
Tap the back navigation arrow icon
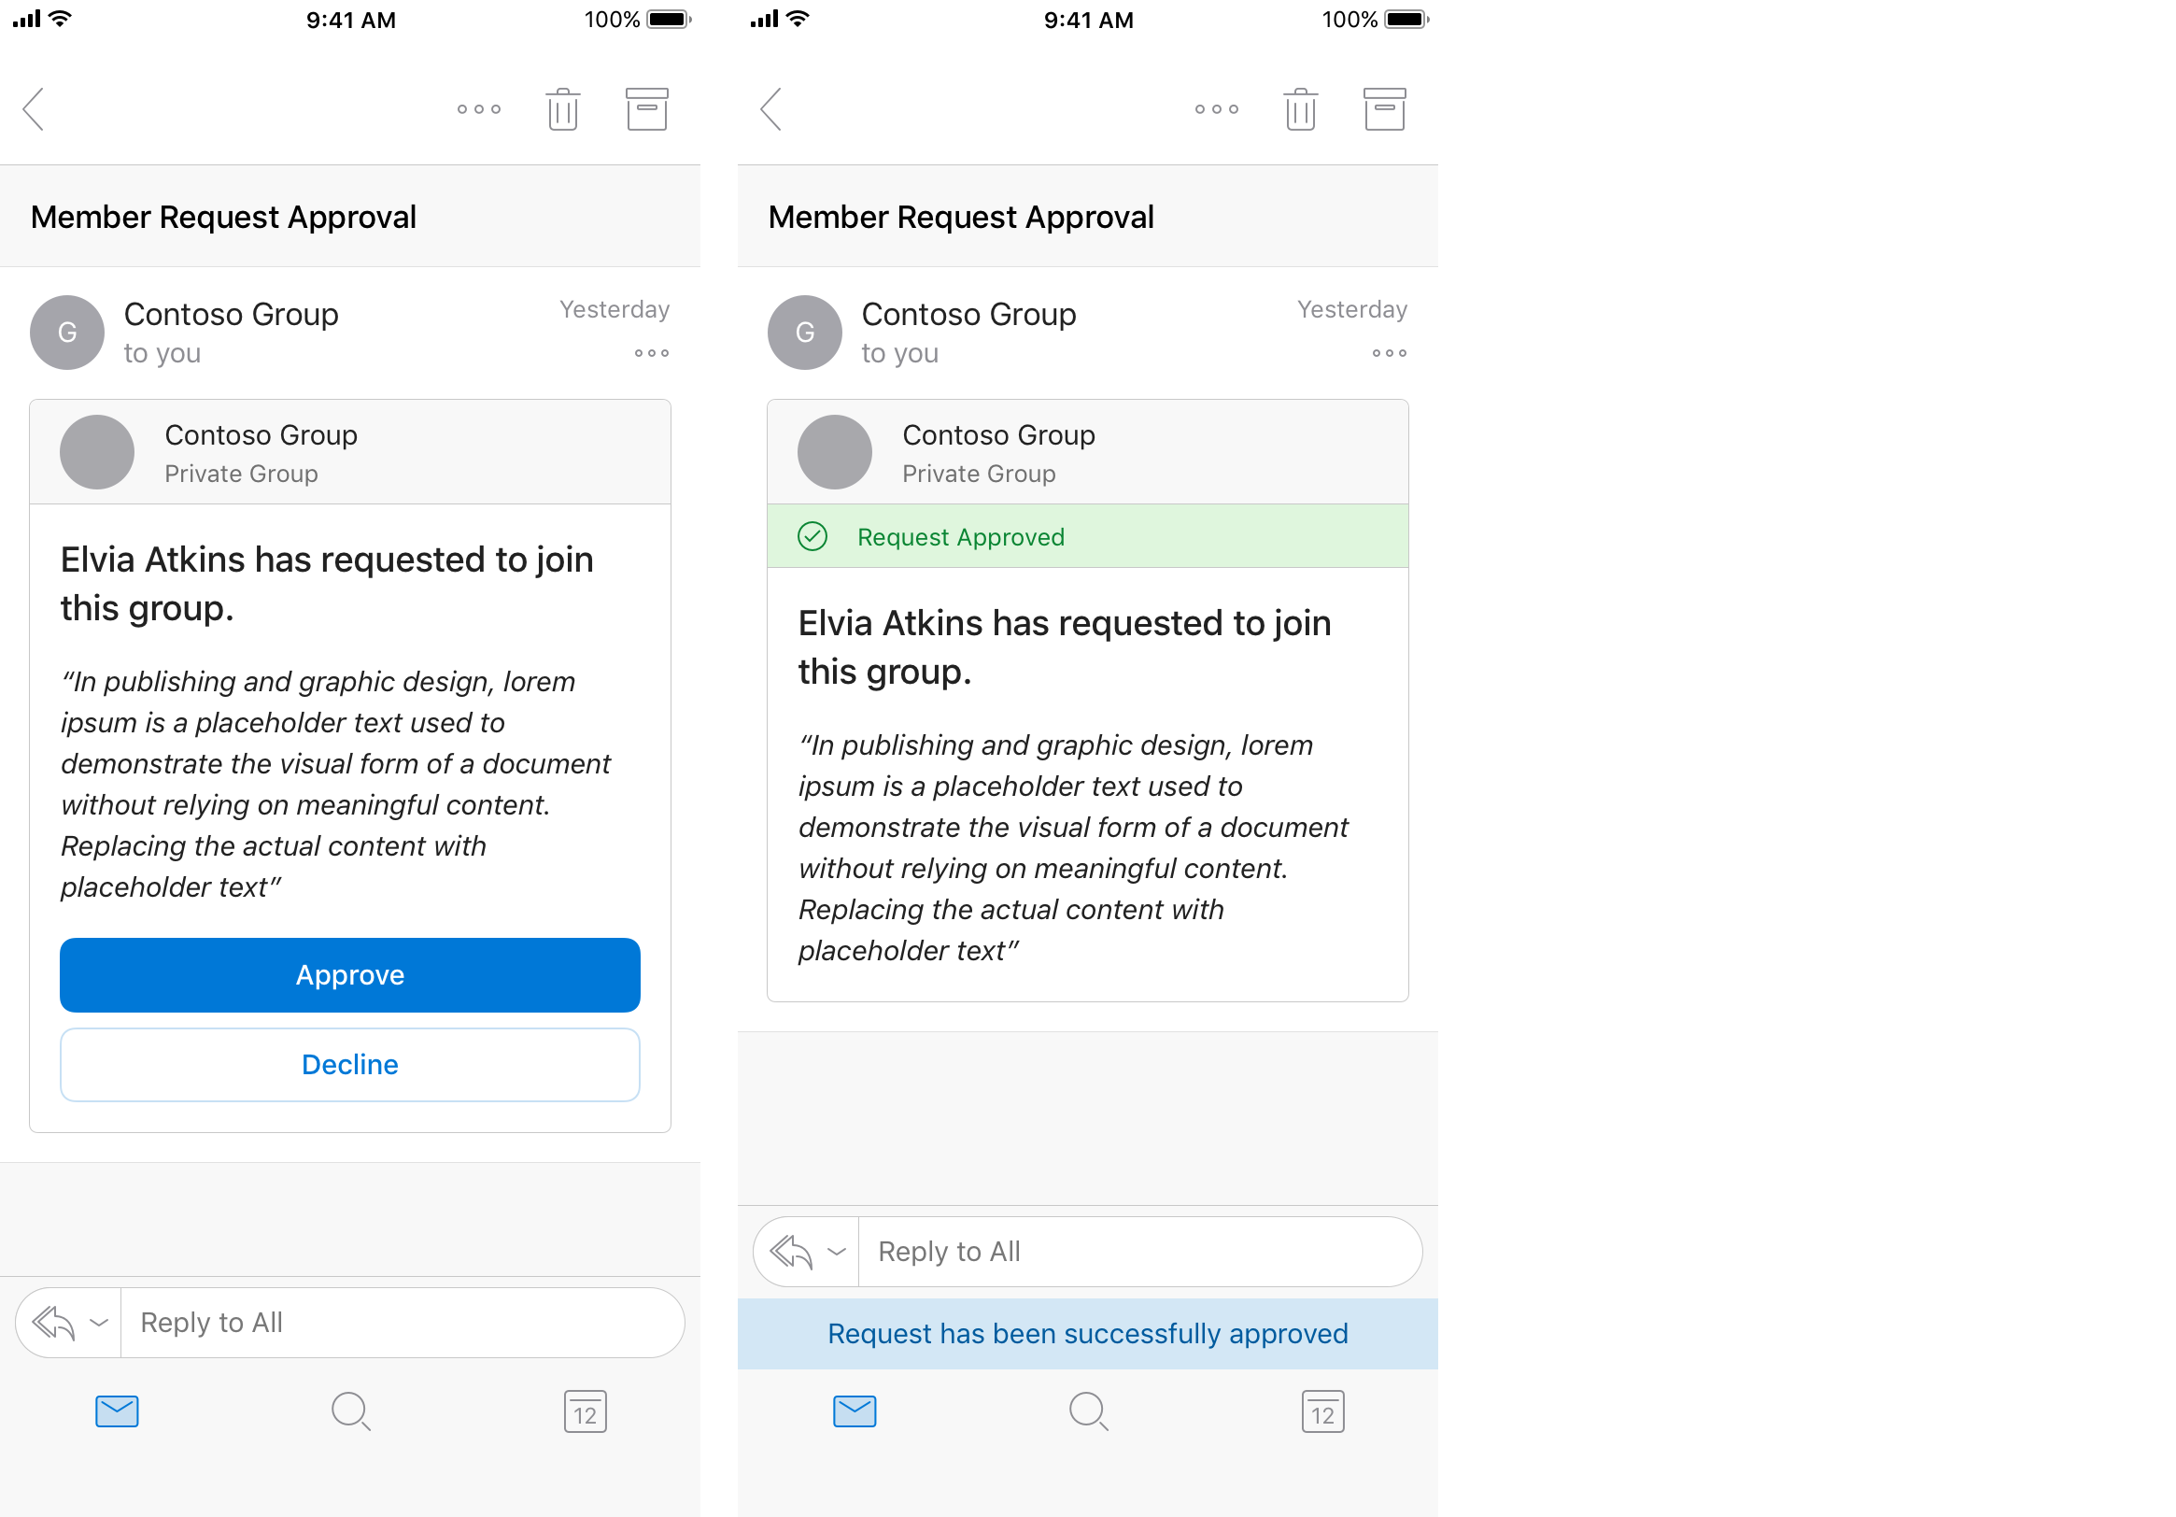click(x=38, y=107)
